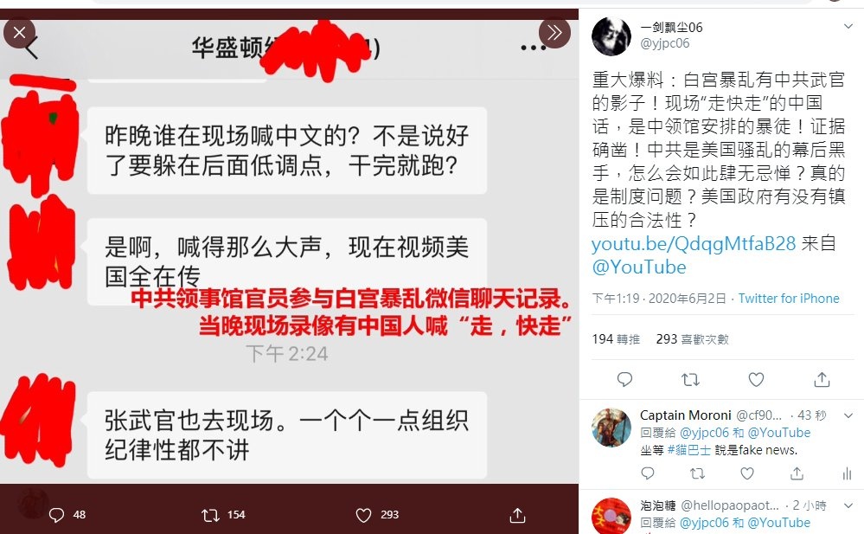Screen dimensions: 864x534
Task: Reply to the main tweet by 一剑飘尘06
Action: pos(624,380)
